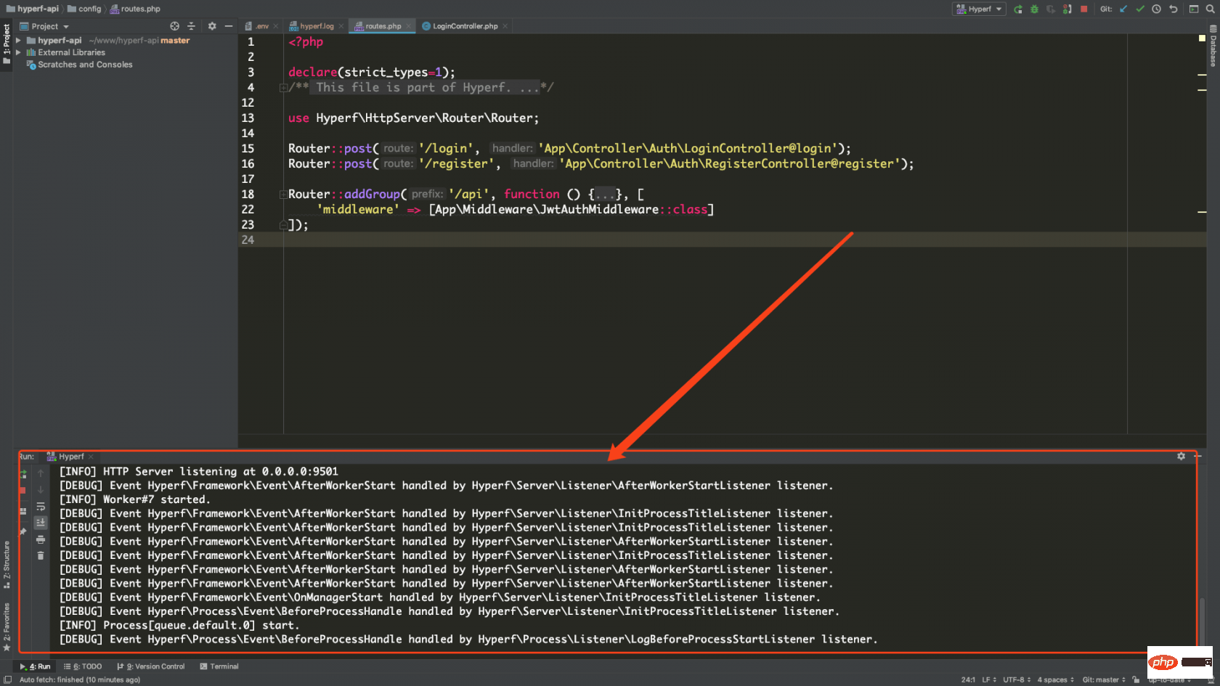The image size is (1220, 686).
Task: Click the green Debug bug icon
Action: (x=1034, y=9)
